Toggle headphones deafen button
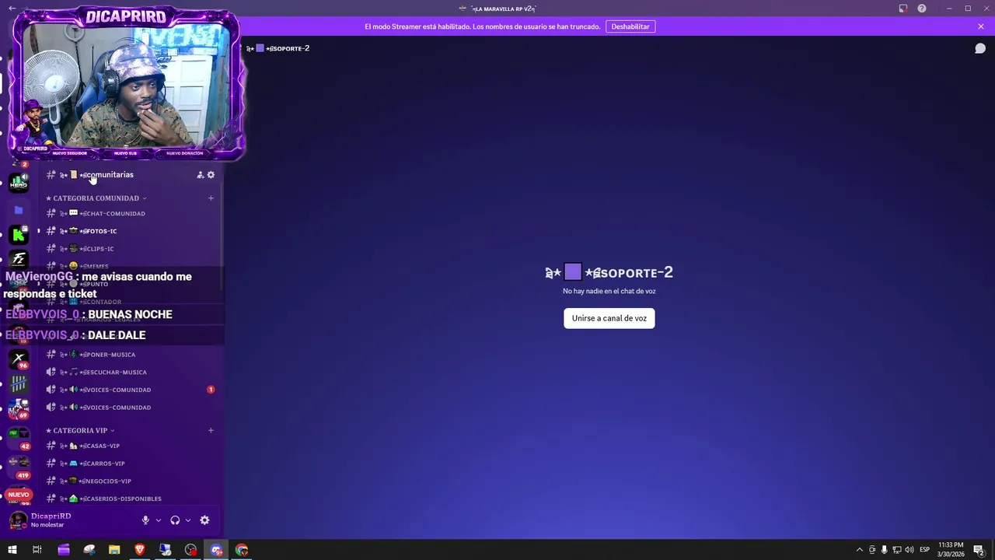The image size is (995, 560). pyautogui.click(x=175, y=520)
